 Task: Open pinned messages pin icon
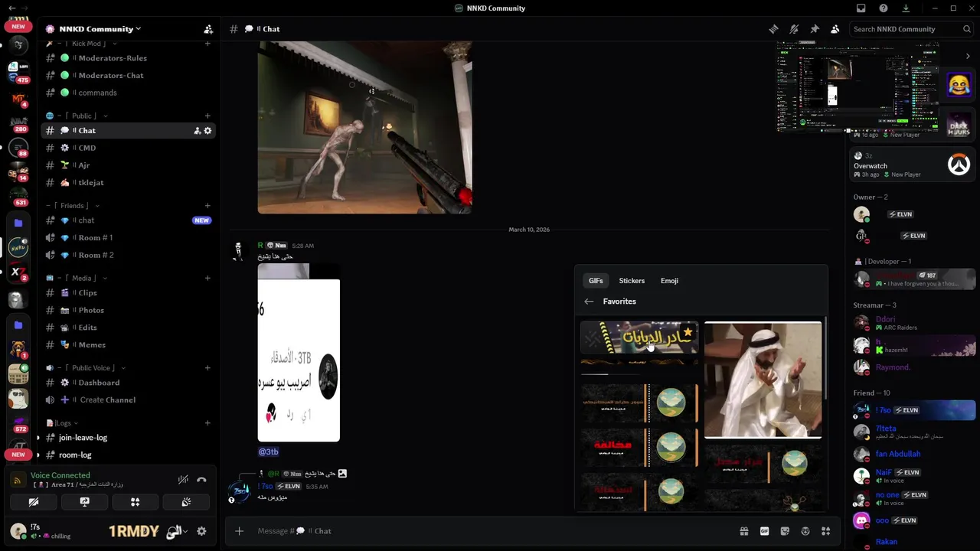coord(815,29)
